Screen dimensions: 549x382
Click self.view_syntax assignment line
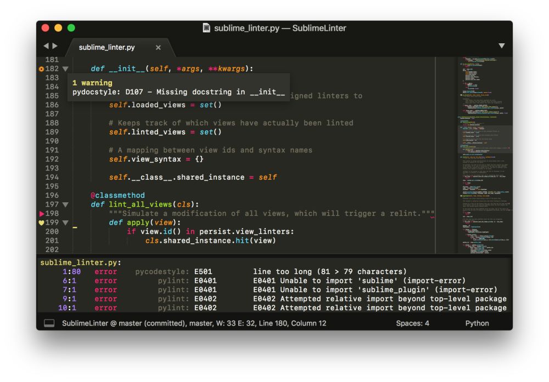click(156, 159)
